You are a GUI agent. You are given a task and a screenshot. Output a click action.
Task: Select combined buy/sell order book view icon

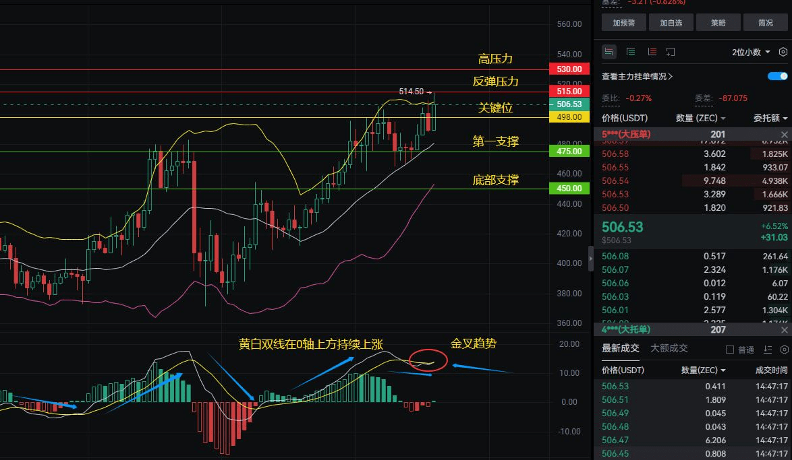click(609, 52)
